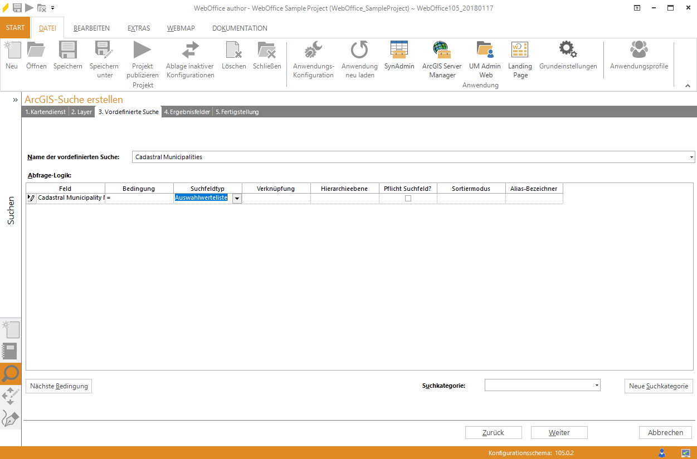Image resolution: width=697 pixels, height=459 pixels.
Task: Open Name der vordefinierten Suche dropdown
Action: pyautogui.click(x=691, y=157)
